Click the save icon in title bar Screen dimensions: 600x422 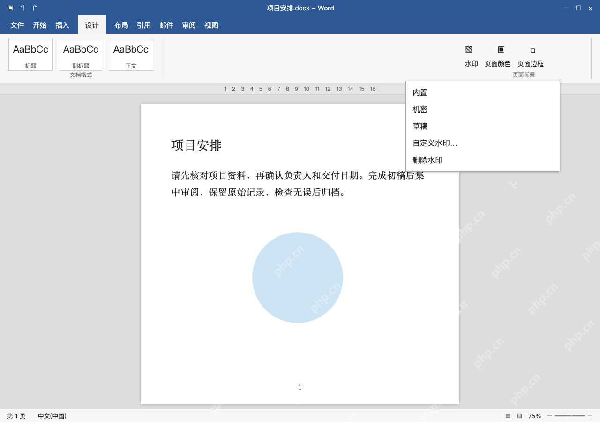point(10,8)
